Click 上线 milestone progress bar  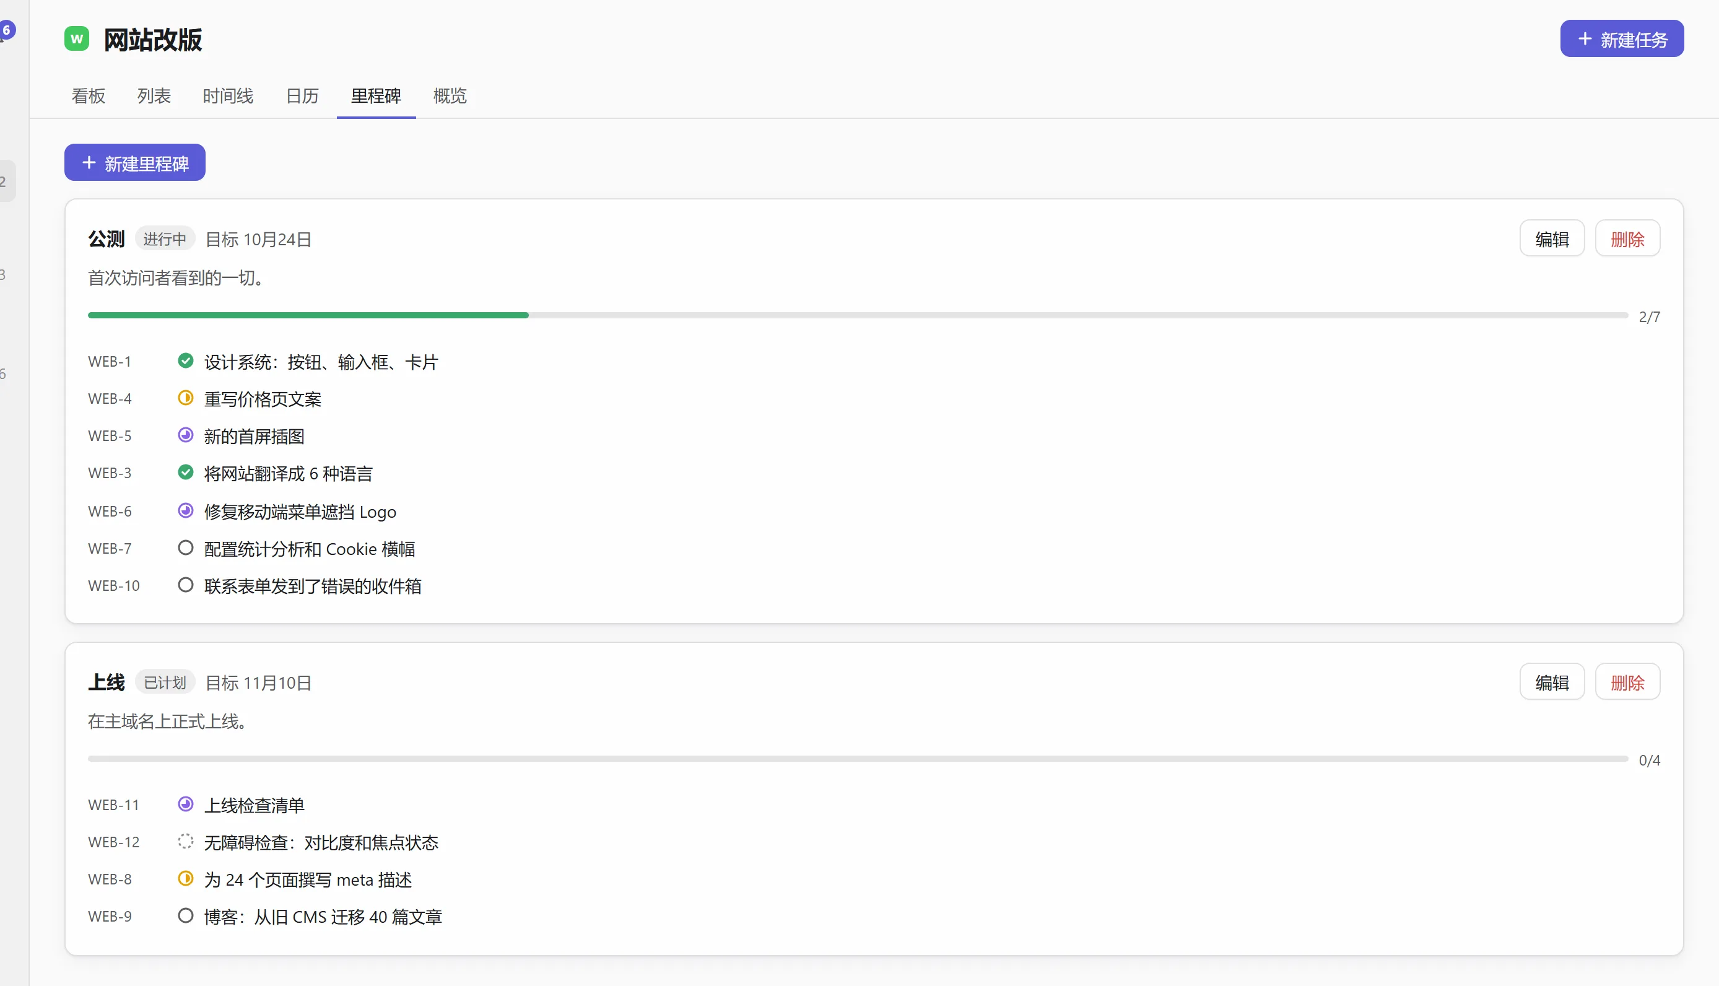click(x=858, y=759)
